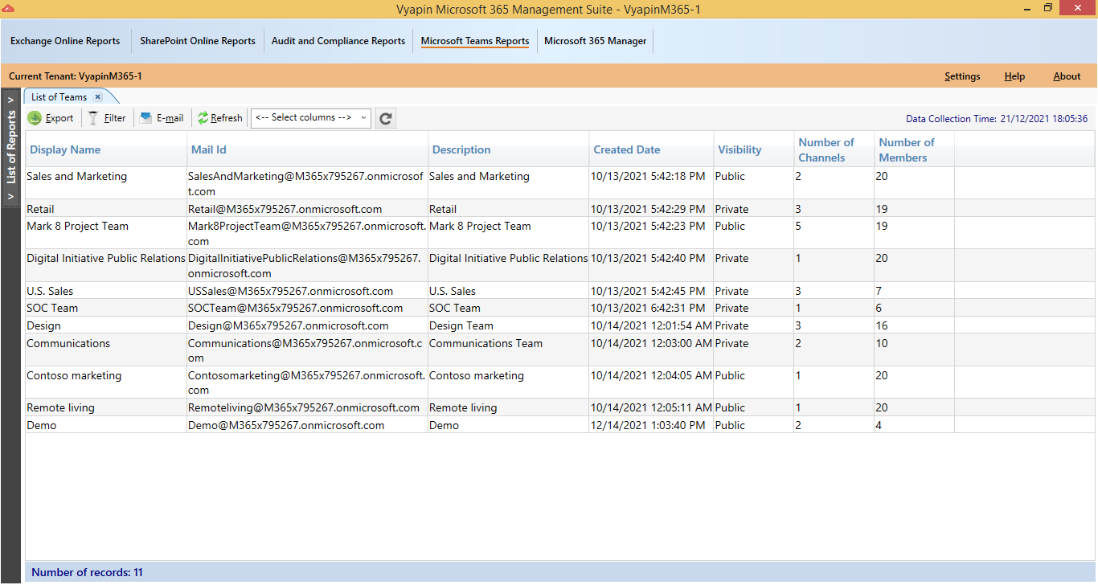Click the Current Tenant: VyapinM365-1 label
The width and height of the screenshot is (1098, 585).
click(x=76, y=76)
